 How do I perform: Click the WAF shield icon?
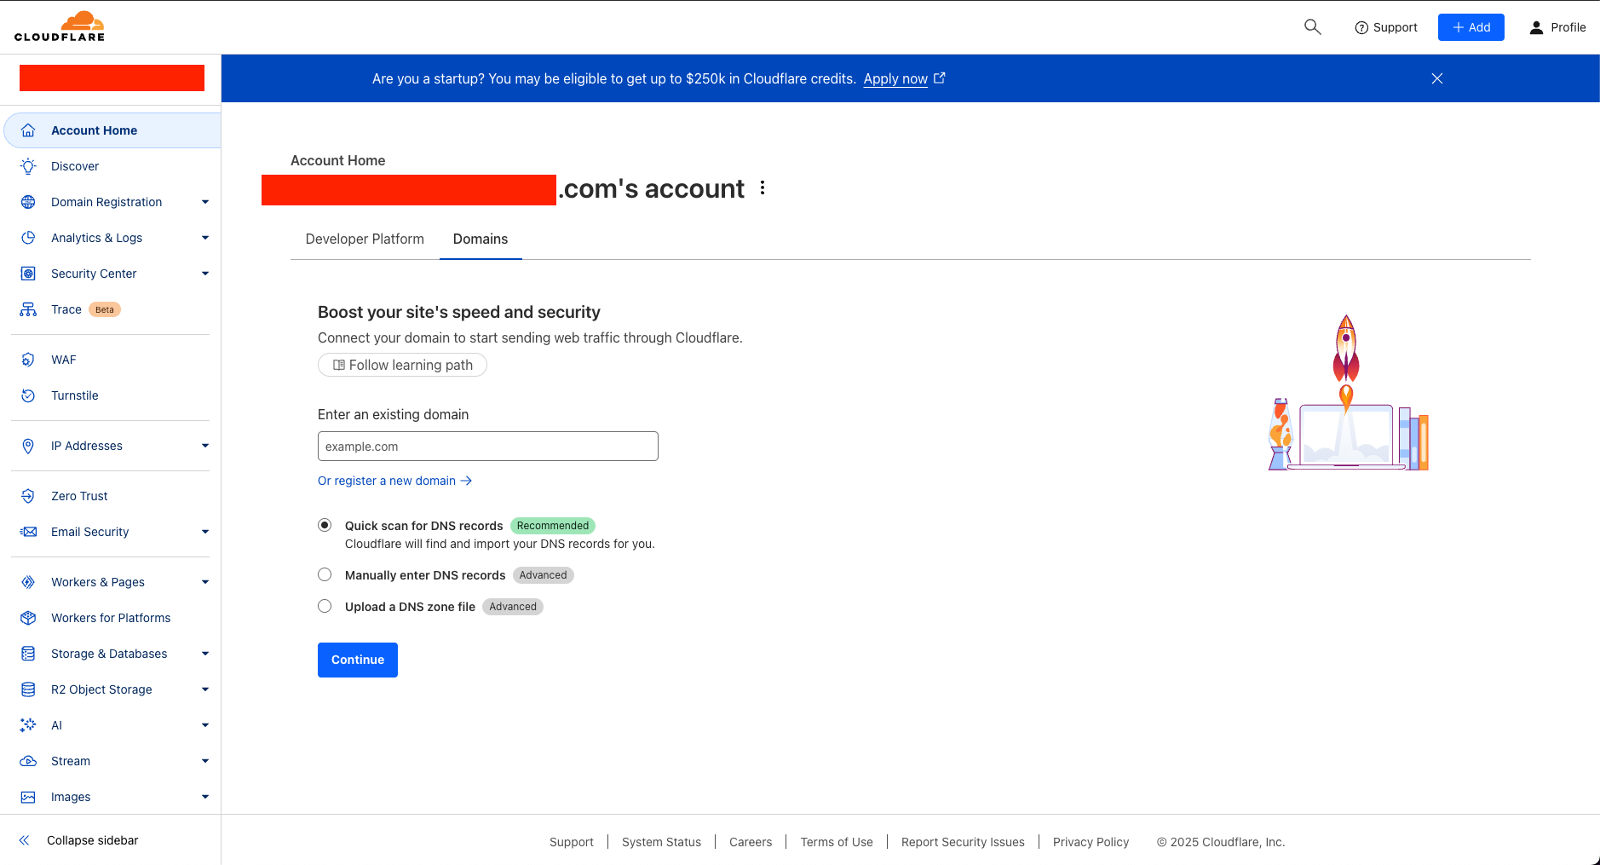[28, 360]
